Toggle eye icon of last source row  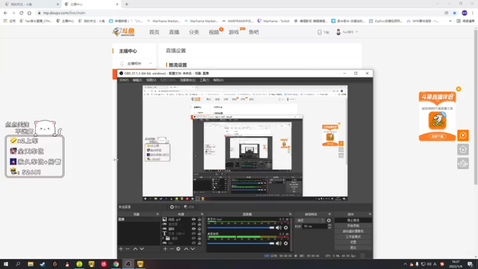194,243
